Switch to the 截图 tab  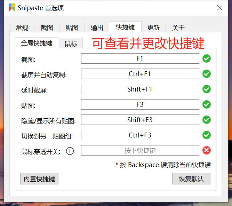coord(47,27)
